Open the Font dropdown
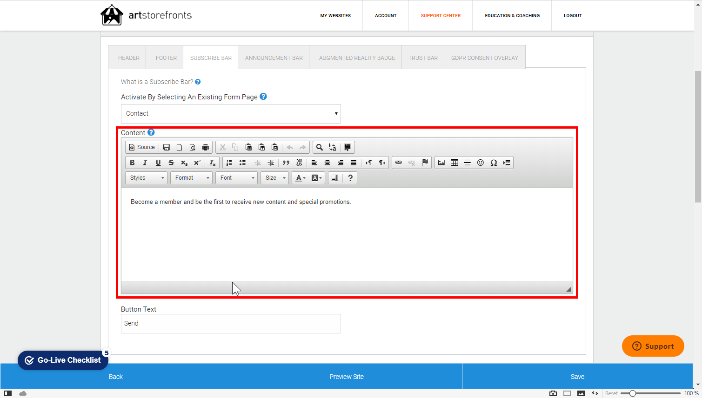The height and width of the screenshot is (398, 702). (236, 178)
